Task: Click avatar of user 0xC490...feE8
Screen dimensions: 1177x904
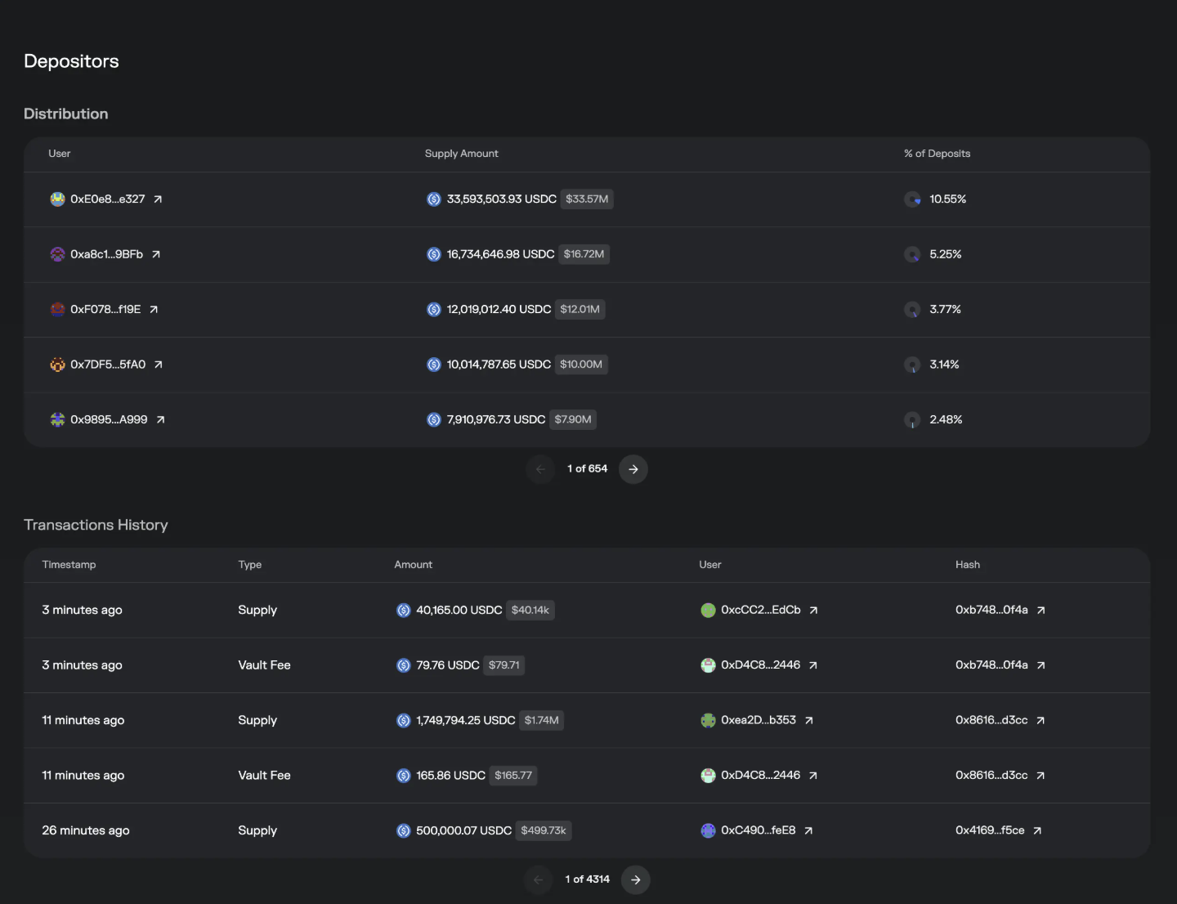Action: [x=709, y=830]
